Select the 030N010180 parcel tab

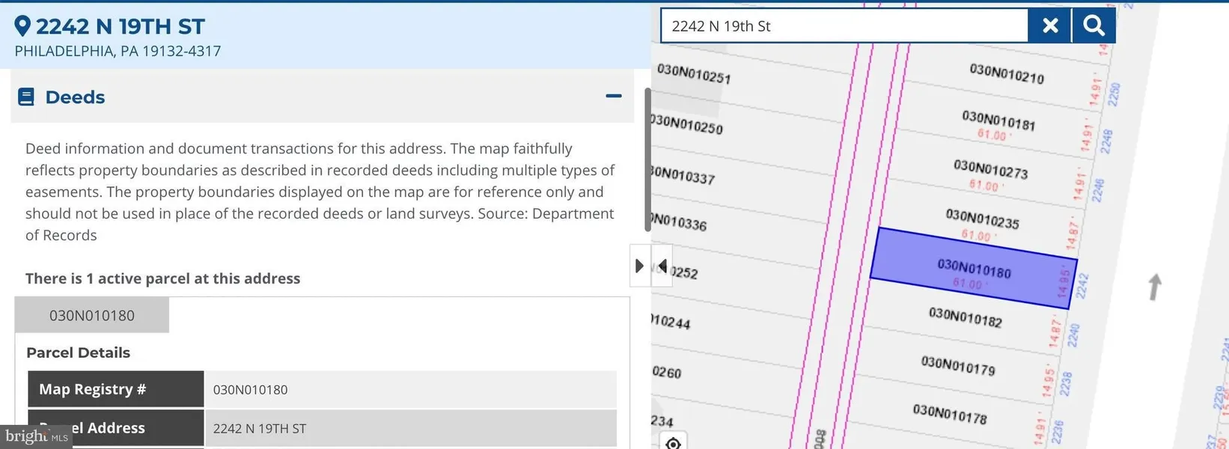pos(92,316)
